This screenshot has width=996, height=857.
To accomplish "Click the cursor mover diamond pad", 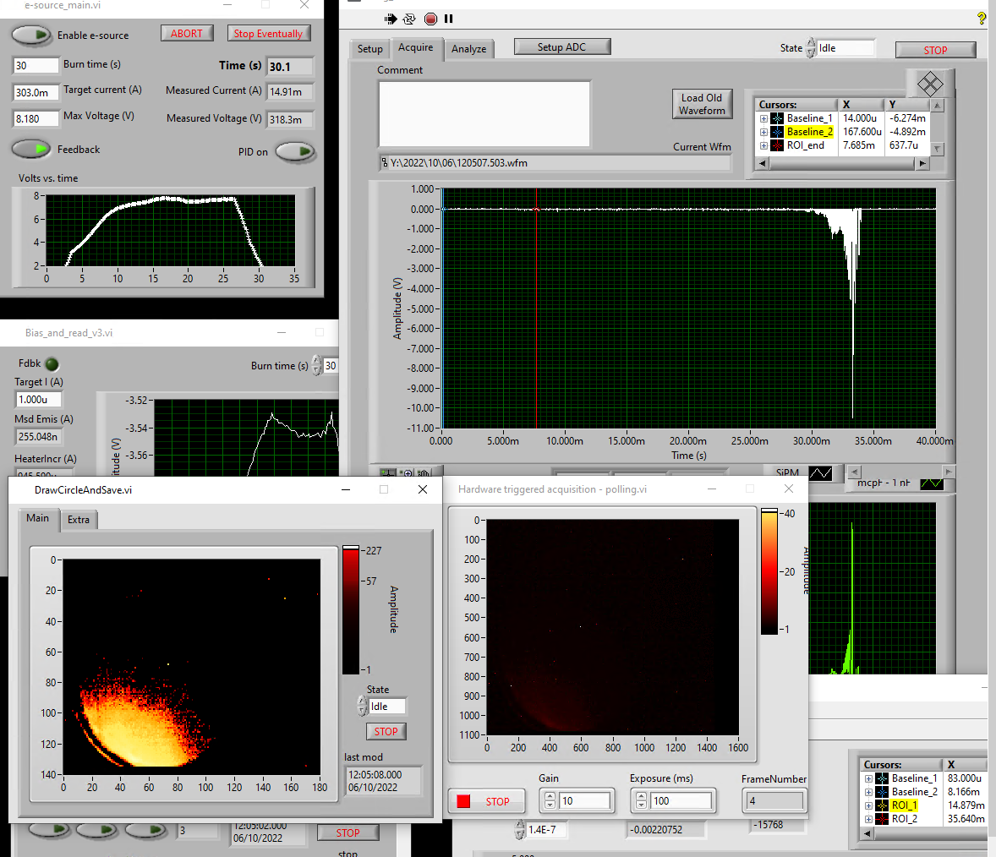I will pyautogui.click(x=929, y=84).
